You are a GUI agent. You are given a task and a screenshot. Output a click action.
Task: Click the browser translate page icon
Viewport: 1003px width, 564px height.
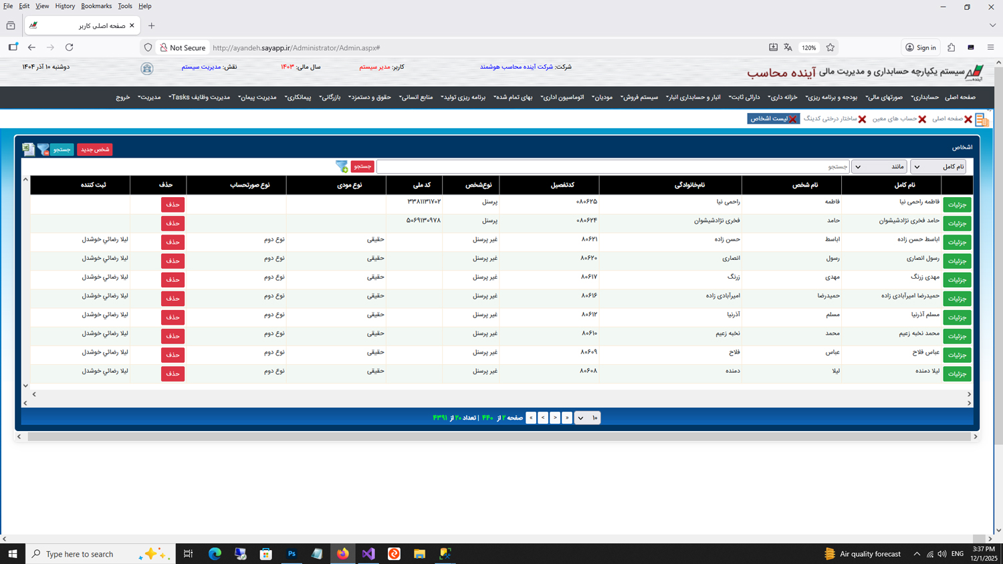788,47
